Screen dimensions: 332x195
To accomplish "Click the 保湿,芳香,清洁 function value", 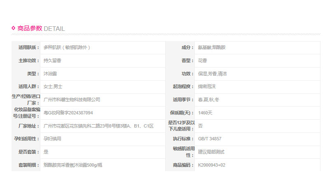I will tap(213, 74).
